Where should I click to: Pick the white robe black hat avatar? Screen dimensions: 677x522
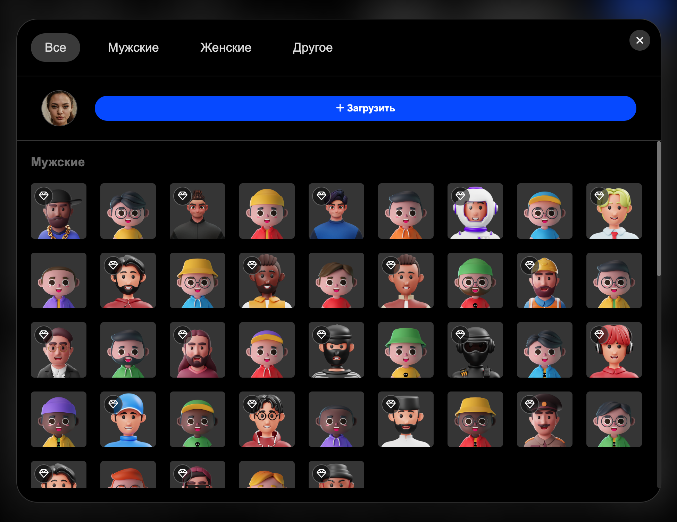coord(406,419)
